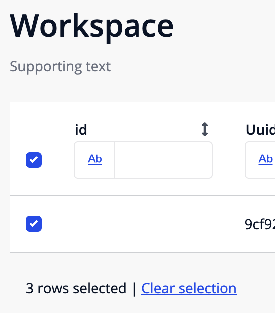Click into the id filter text box
The width and height of the screenshot is (275, 313).
[x=163, y=160]
